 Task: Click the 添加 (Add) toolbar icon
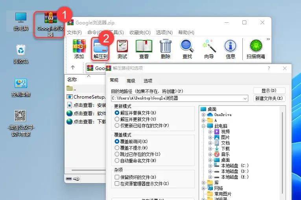[79, 49]
